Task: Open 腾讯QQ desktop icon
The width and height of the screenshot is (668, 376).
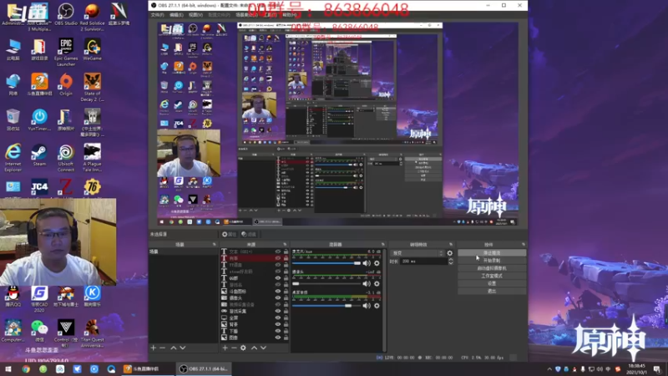Action: (13, 297)
